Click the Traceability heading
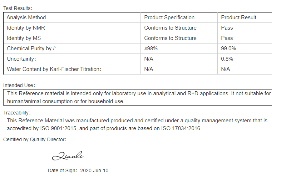Screen dimensions: 296x184 (x=17, y=113)
